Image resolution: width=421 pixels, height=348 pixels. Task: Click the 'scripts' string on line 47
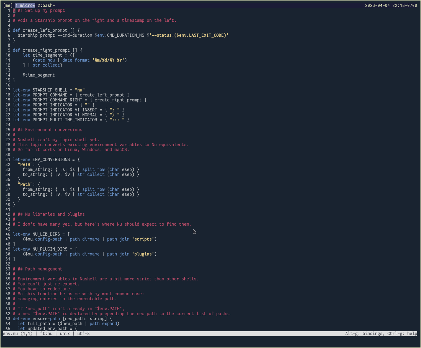[x=143, y=239]
